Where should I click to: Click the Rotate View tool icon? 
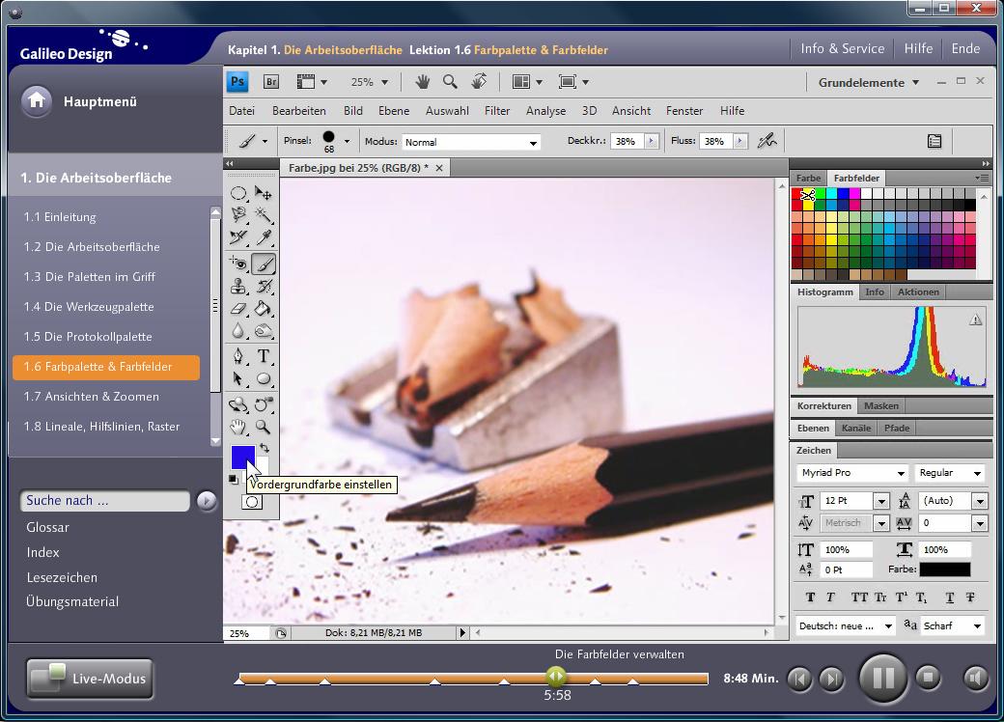tap(479, 82)
